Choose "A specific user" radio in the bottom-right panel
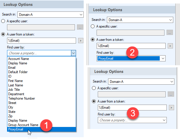The width and height of the screenshot is (180, 139). (94, 88)
